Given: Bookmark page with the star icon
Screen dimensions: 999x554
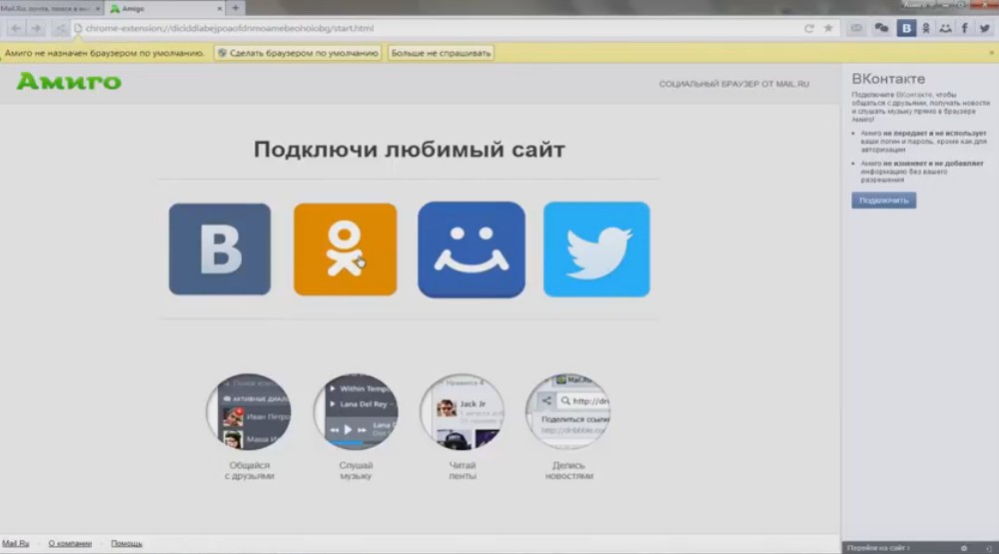Looking at the screenshot, I should tap(828, 28).
